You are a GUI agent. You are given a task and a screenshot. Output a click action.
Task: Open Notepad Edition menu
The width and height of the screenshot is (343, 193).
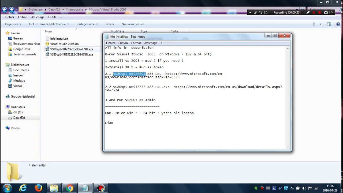pyautogui.click(x=123, y=43)
